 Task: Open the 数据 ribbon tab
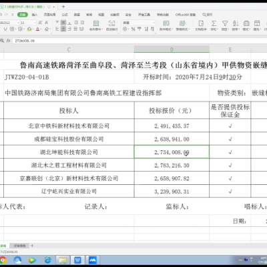tap(77, 15)
